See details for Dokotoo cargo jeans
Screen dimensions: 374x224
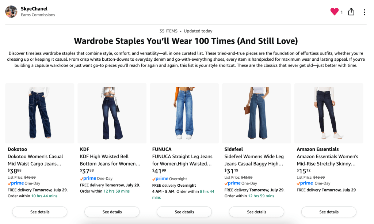coord(39,212)
